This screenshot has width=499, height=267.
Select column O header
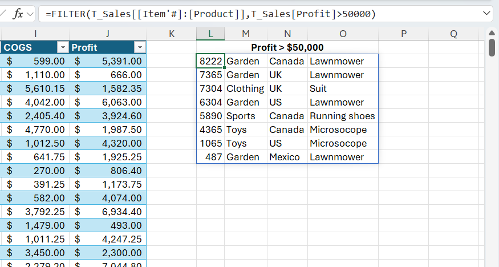pos(343,34)
